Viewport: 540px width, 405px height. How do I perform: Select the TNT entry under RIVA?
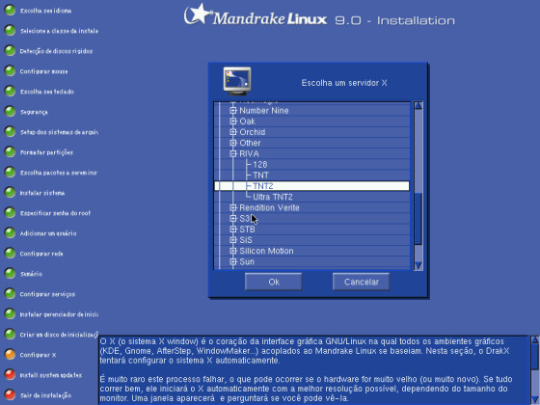[x=260, y=175]
